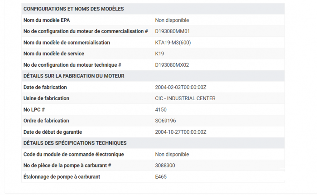Click the fuel pump part number 3088300
This screenshot has width=317, height=195.
point(165,166)
